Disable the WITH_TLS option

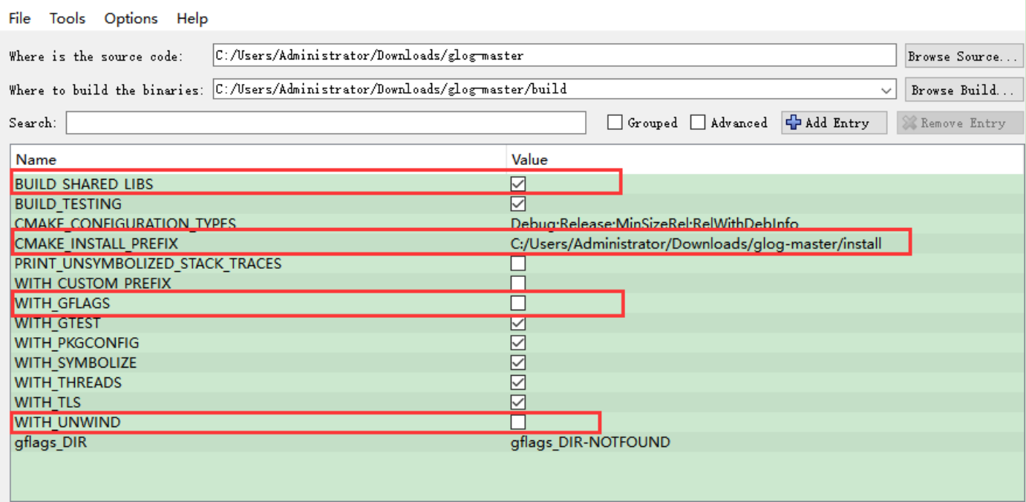[x=517, y=402]
